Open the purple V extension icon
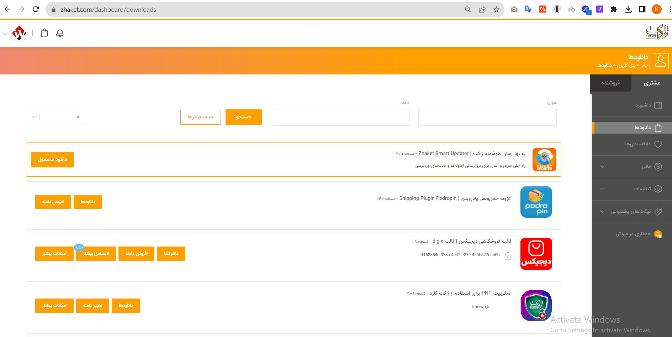672x337 pixels. (600, 9)
